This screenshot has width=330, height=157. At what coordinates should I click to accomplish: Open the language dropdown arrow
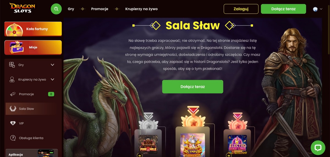click(x=321, y=9)
